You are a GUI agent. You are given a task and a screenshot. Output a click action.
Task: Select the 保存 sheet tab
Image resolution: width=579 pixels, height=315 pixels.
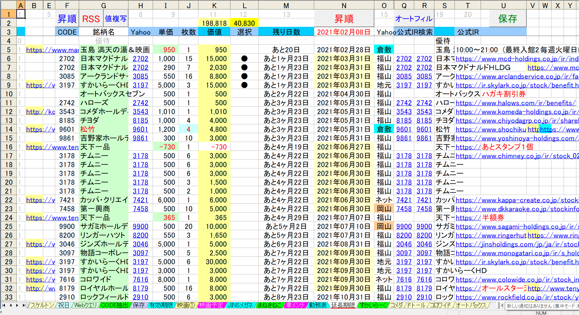(x=139, y=305)
